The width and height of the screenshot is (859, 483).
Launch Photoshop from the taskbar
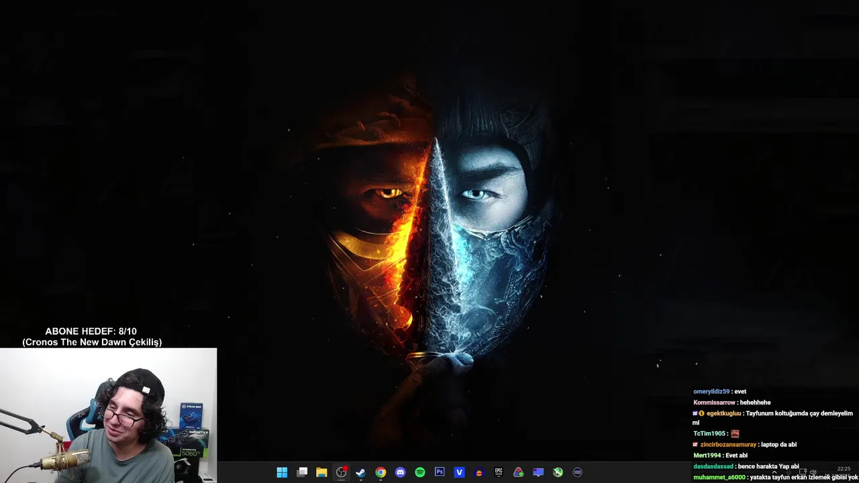coord(440,472)
